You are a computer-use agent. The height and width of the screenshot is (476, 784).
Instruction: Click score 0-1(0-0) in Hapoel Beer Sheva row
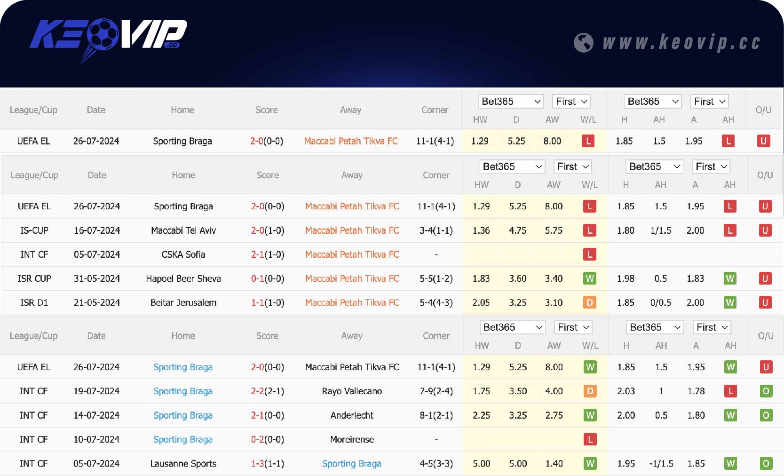point(268,278)
